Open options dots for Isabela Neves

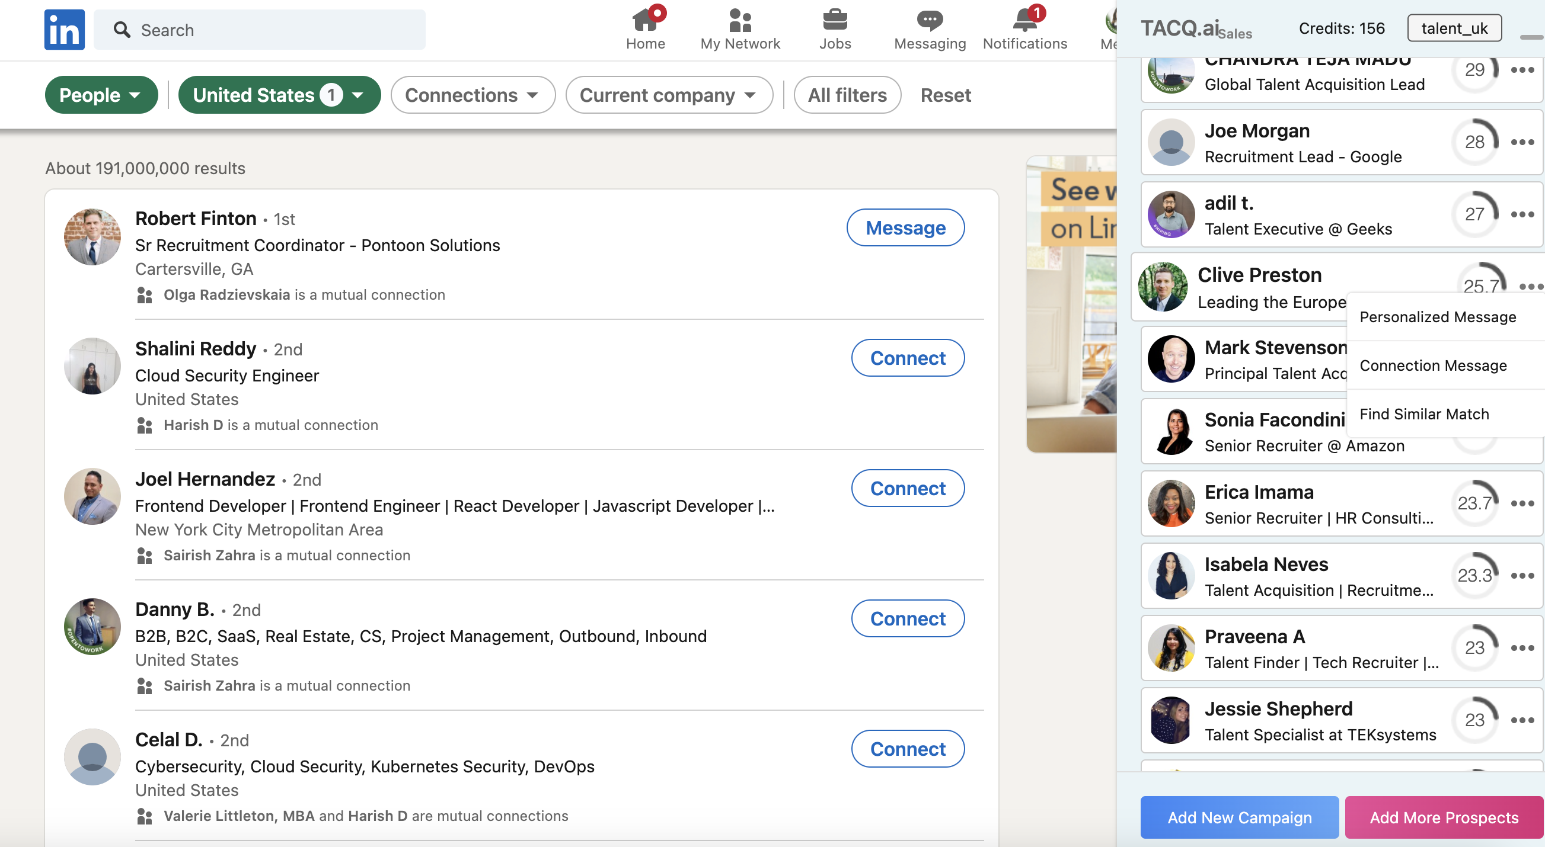point(1522,576)
